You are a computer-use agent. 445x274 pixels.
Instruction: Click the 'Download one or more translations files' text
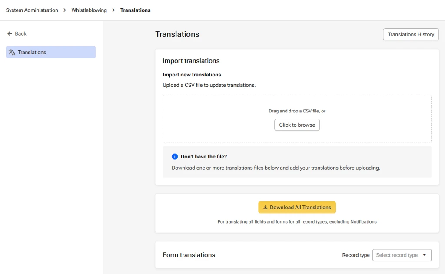tap(276, 168)
